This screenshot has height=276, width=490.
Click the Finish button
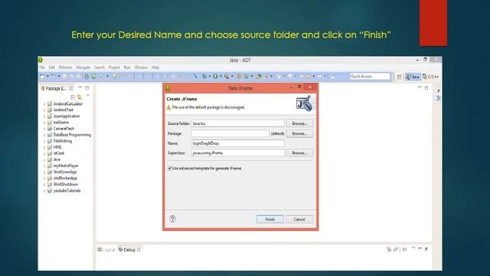(270, 219)
